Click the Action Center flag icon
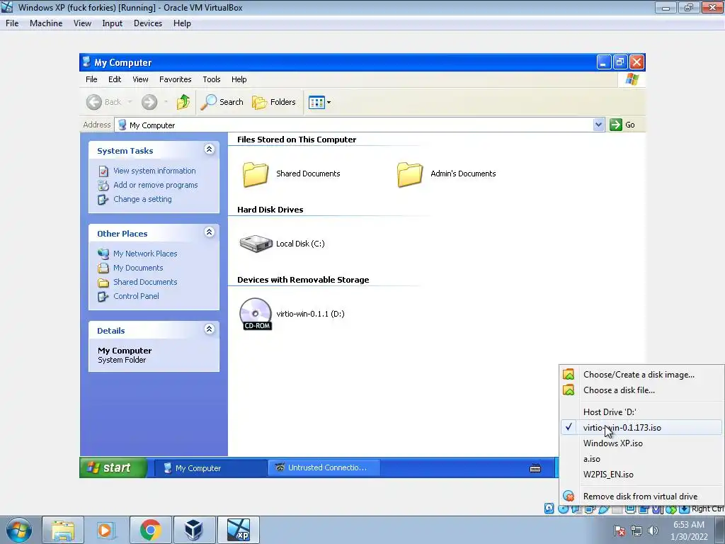725x544 pixels. point(620,531)
